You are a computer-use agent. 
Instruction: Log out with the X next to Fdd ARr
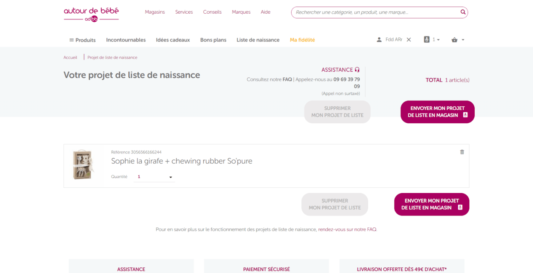[x=409, y=40]
